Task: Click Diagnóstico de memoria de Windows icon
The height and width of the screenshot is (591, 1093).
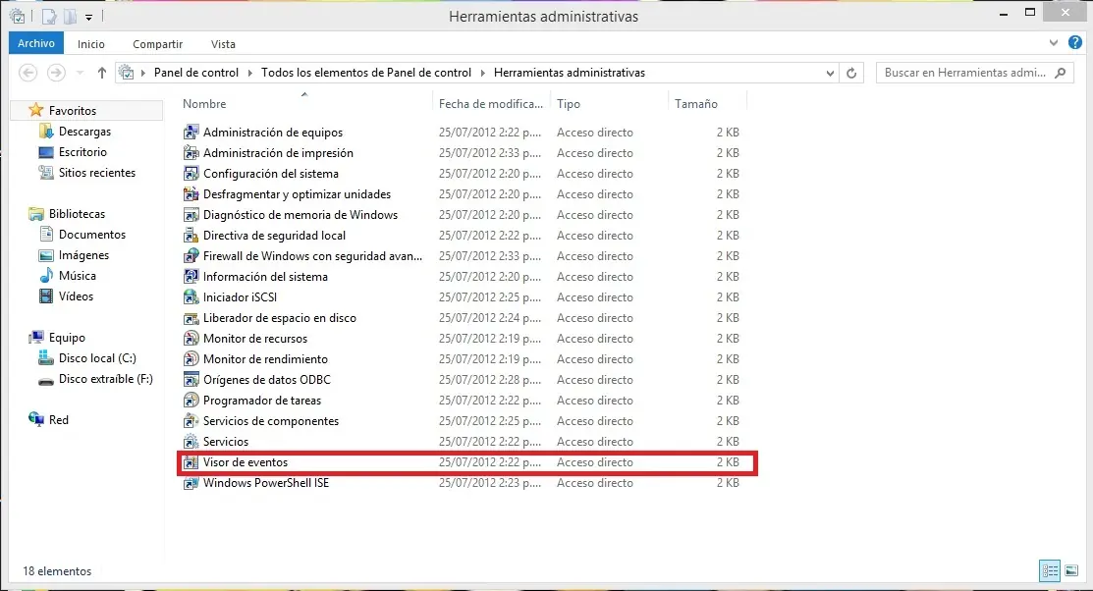Action: (191, 215)
